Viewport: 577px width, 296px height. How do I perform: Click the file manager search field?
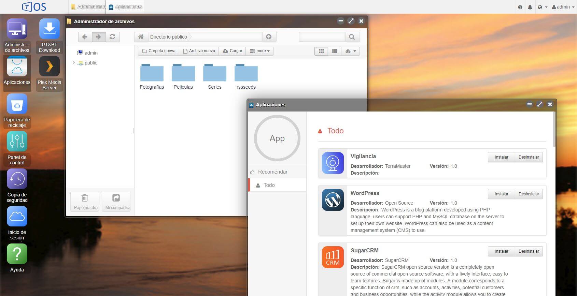pyautogui.click(x=322, y=37)
